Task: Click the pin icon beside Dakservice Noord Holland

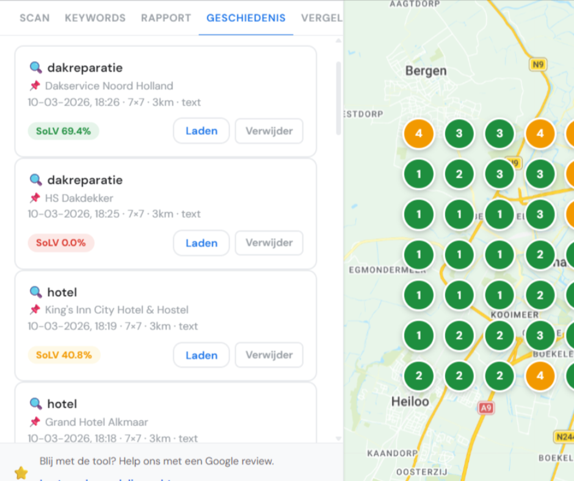Action: point(35,86)
